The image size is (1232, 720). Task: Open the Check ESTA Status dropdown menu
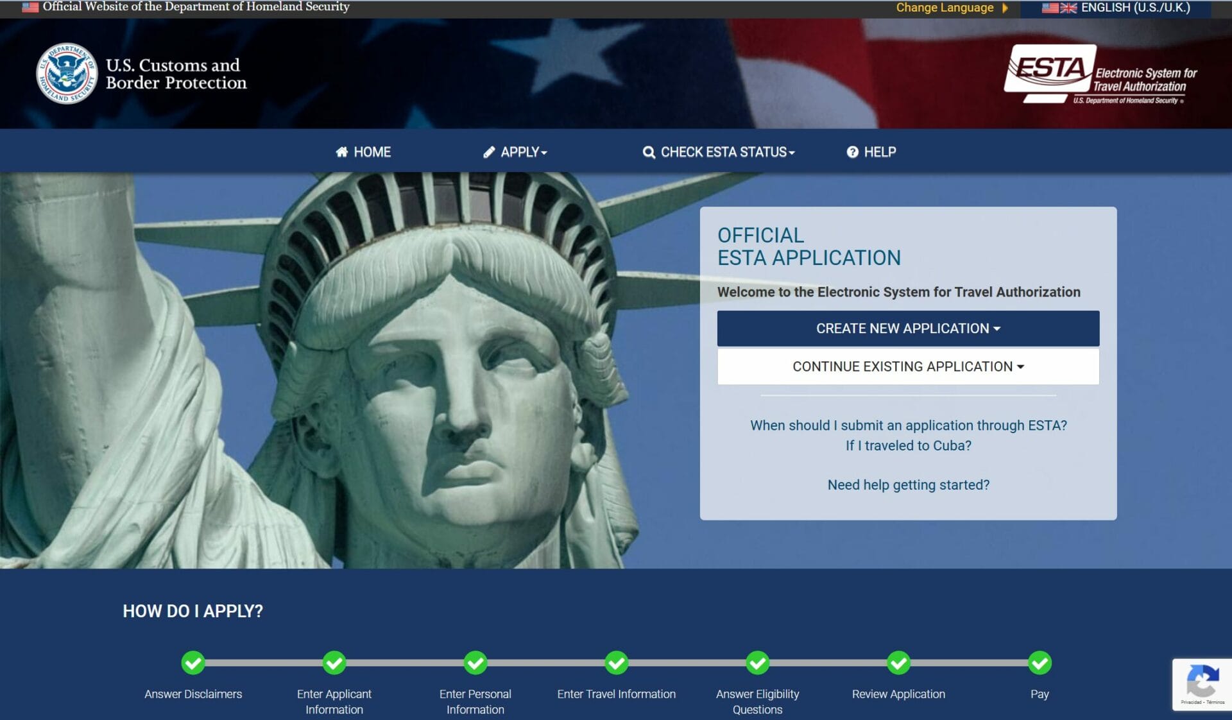pos(719,152)
